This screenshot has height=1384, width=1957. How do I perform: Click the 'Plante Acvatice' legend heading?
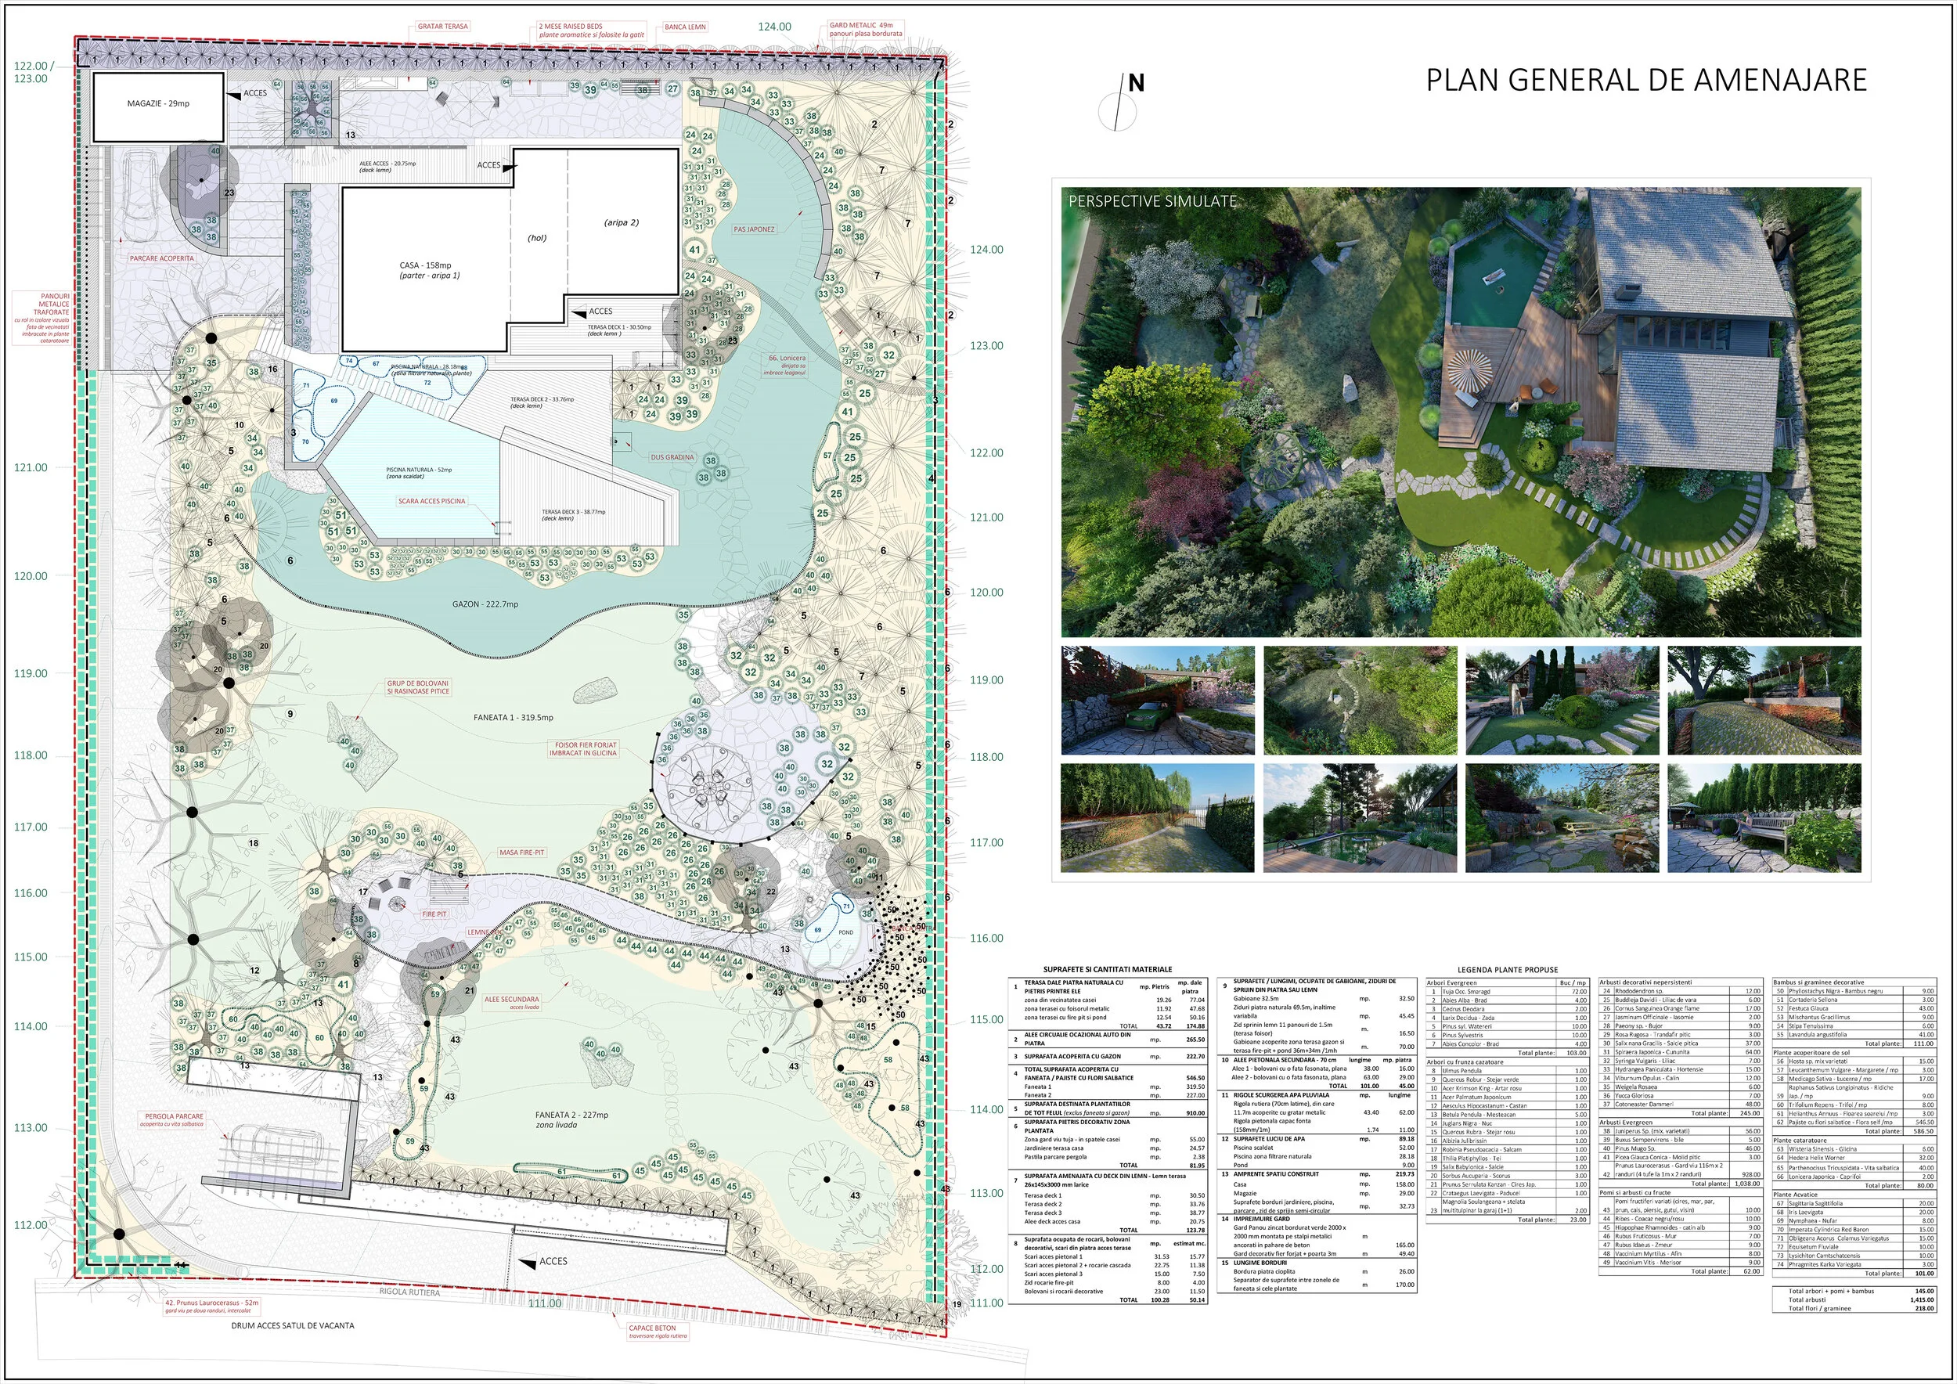[x=1796, y=1194]
